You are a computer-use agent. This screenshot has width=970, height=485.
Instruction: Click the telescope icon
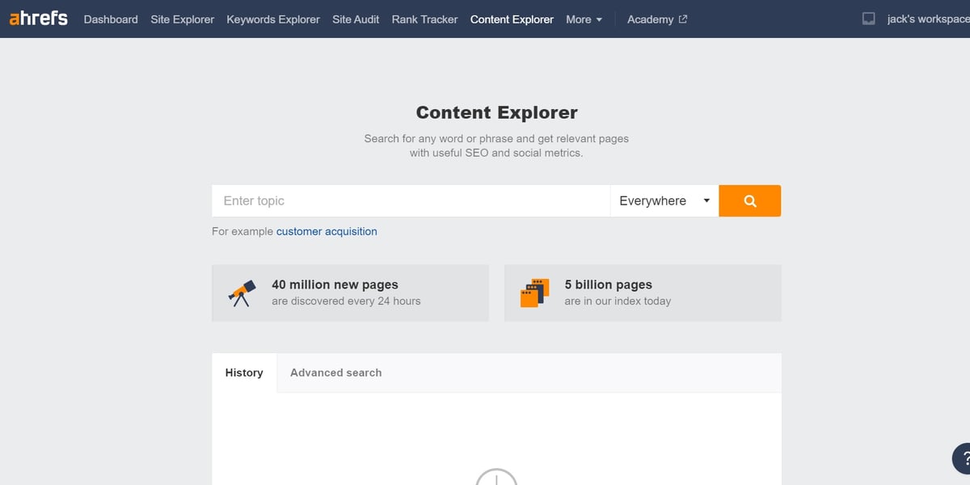[x=242, y=293]
